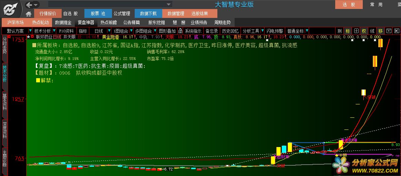Click the 日线 period button
This screenshot has height=176, width=401.
click(99, 31)
